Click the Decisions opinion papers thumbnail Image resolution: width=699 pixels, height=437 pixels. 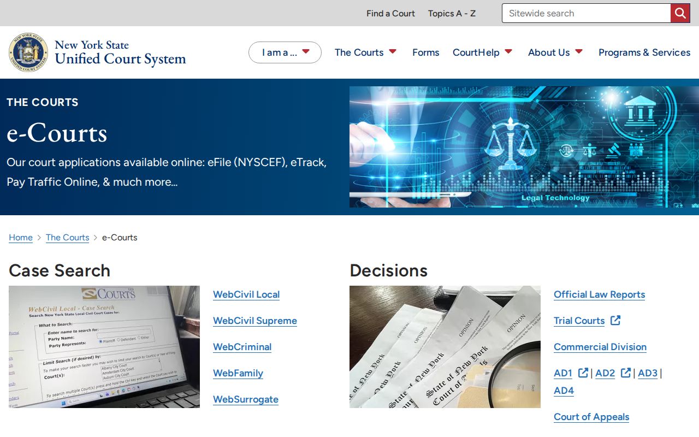445,347
